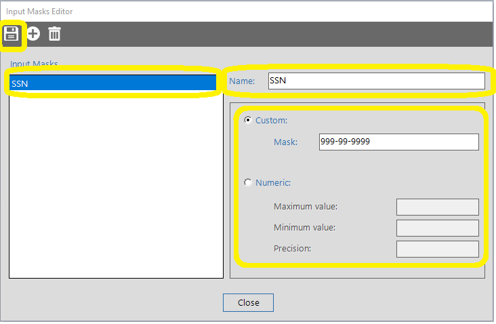This screenshot has width=496, height=324.
Task: Click the Minimum value input box
Action: (x=437, y=228)
